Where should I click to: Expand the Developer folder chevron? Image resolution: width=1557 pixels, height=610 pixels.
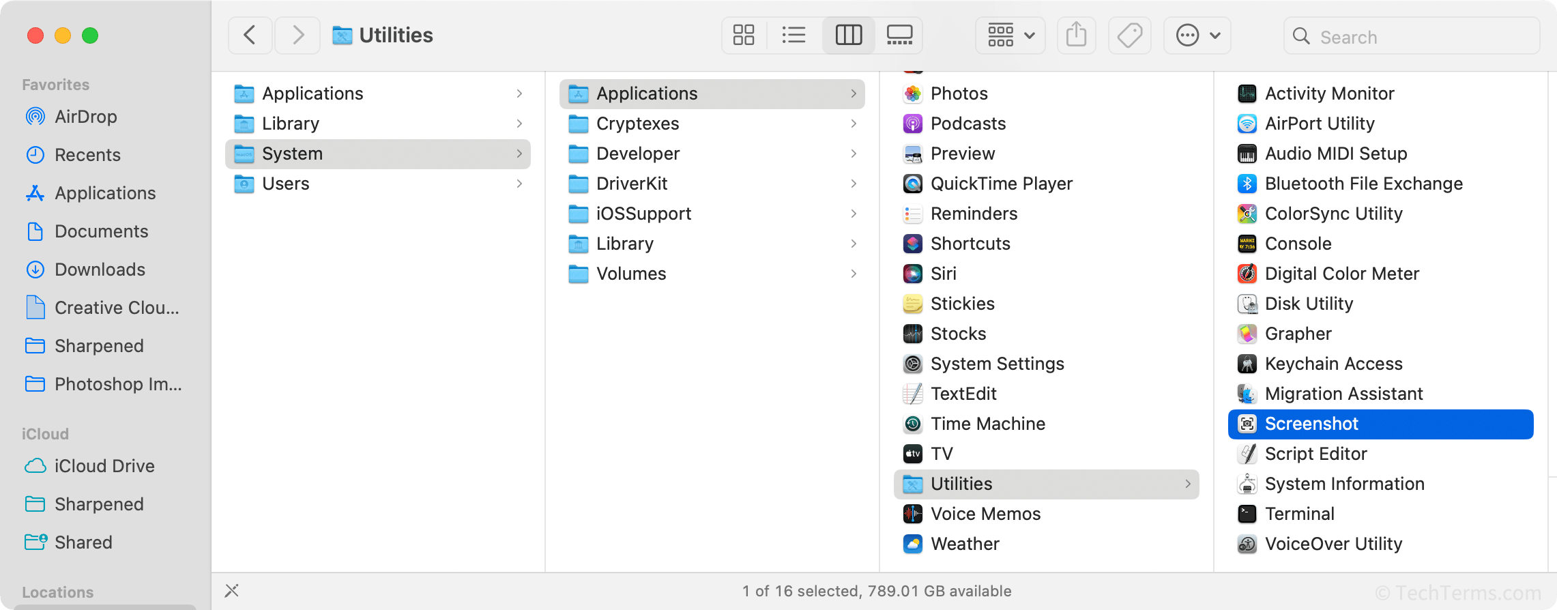click(854, 154)
